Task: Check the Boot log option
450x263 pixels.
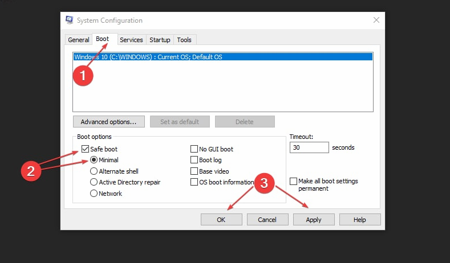Action: [x=194, y=160]
